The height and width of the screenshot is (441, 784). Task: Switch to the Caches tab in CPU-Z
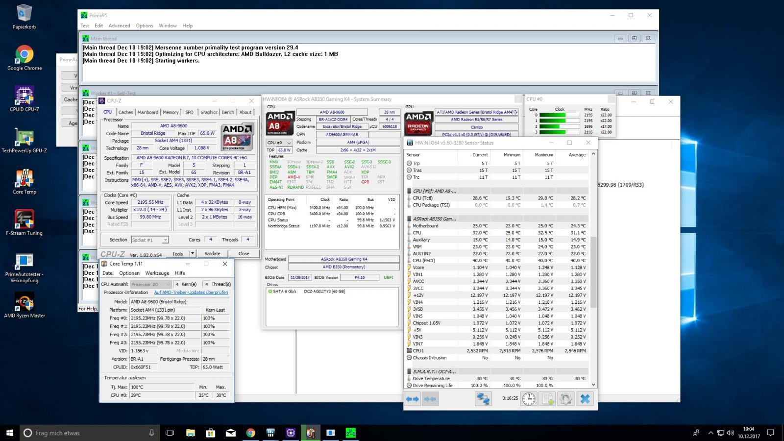tap(125, 112)
